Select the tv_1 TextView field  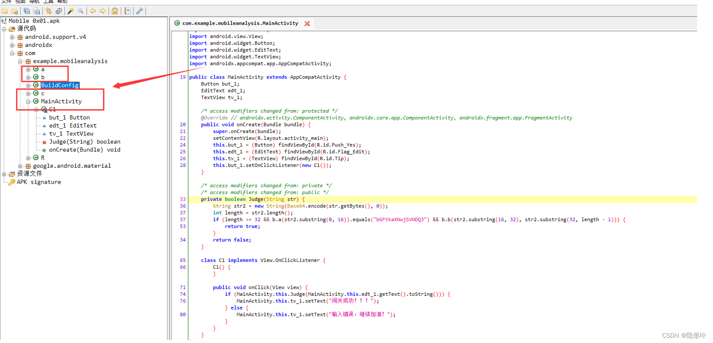click(71, 134)
